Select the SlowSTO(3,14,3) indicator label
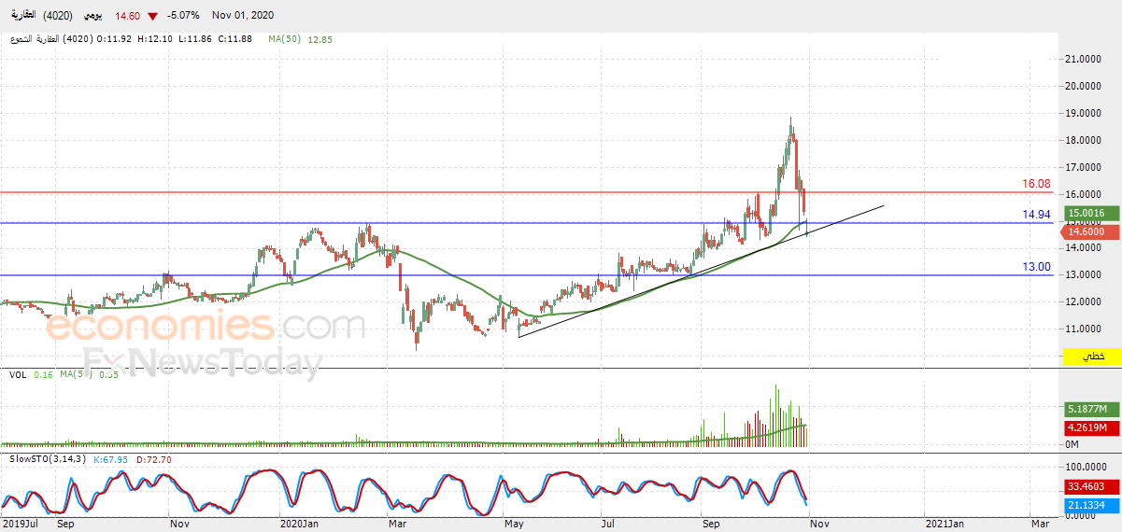 pyautogui.click(x=46, y=459)
